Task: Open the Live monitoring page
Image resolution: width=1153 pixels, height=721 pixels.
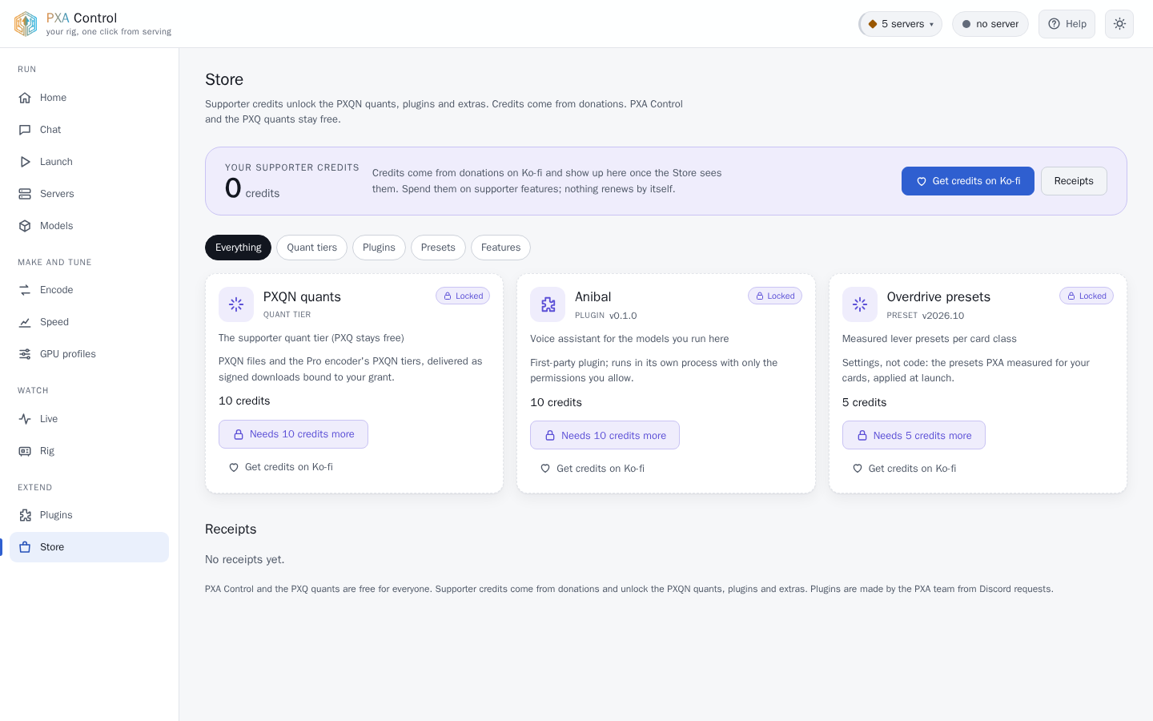Action: [x=89, y=419]
